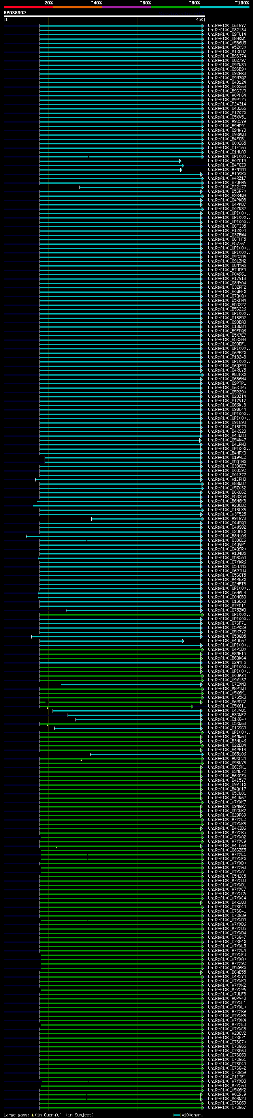
Task: Click hit label UniRef100_C7EXM8
Action: (227, 685)
